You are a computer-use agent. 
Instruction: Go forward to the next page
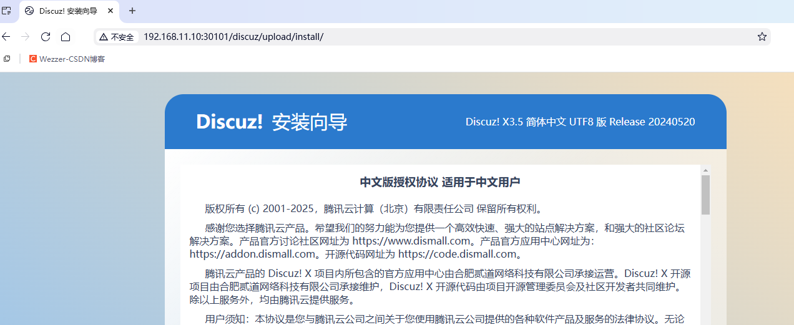(26, 37)
